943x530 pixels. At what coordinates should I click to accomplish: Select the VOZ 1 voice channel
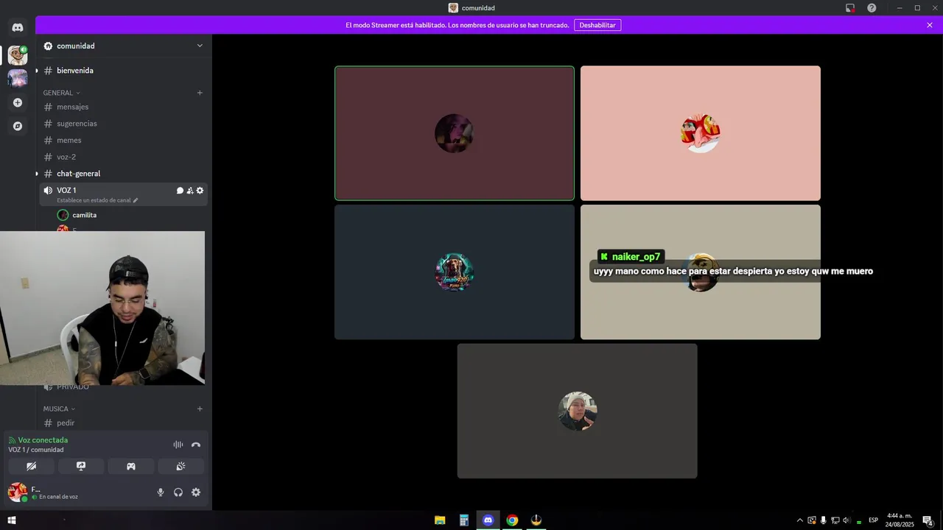66,190
